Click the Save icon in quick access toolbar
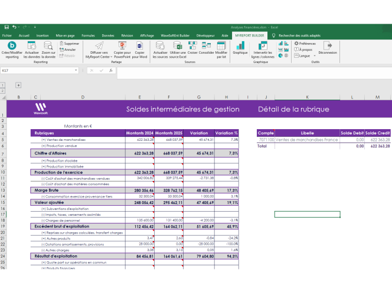Screen dimensions: 392x283 coord(6,27)
